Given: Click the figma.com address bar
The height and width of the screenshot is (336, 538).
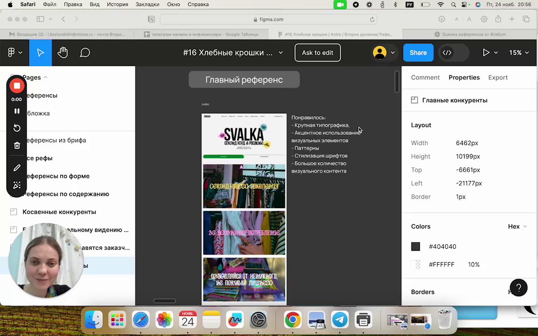Looking at the screenshot, I should point(269,19).
